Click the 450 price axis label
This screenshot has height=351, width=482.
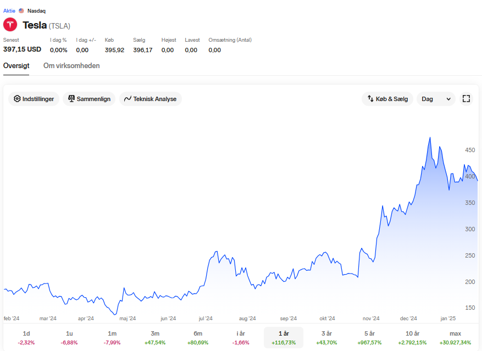coord(470,150)
